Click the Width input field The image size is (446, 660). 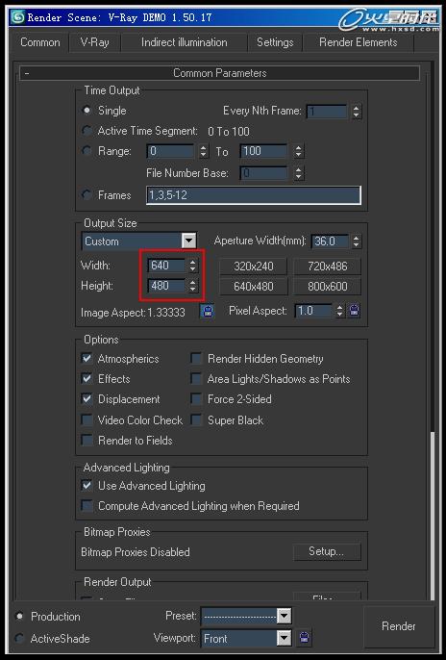click(x=166, y=266)
